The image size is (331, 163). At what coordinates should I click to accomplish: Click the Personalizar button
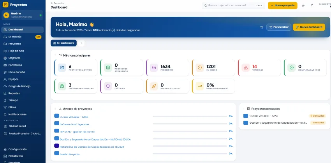click(279, 27)
